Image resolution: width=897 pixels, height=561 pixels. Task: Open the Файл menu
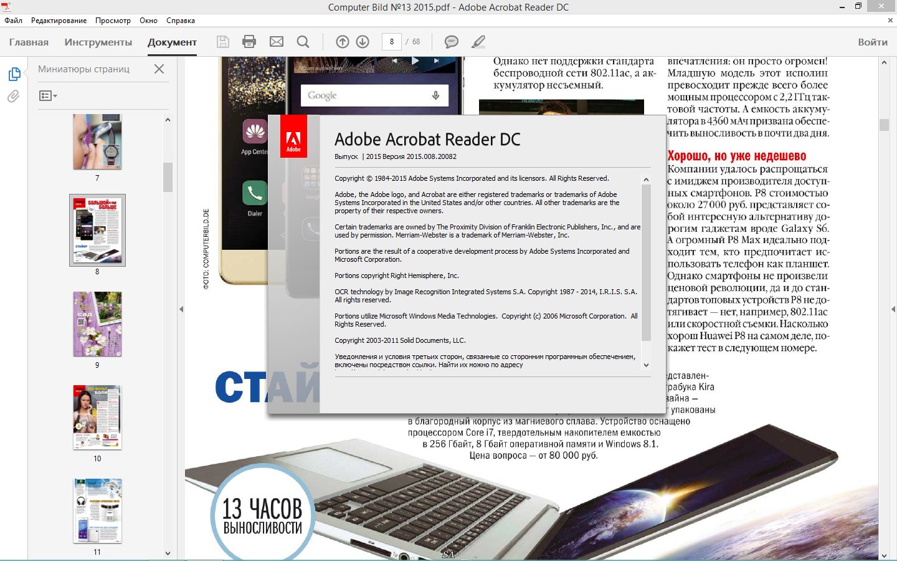[x=13, y=21]
